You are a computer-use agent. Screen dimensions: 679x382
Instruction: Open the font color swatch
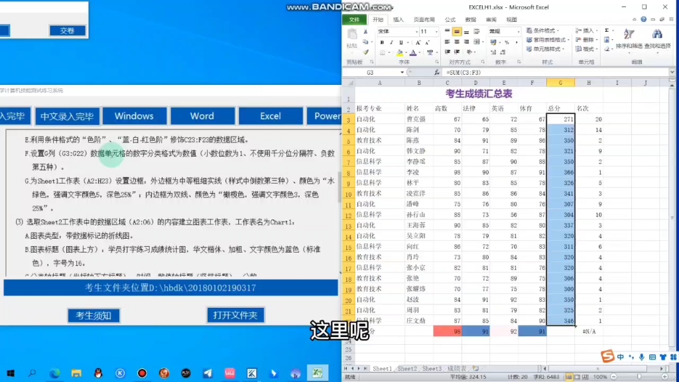(x=412, y=52)
